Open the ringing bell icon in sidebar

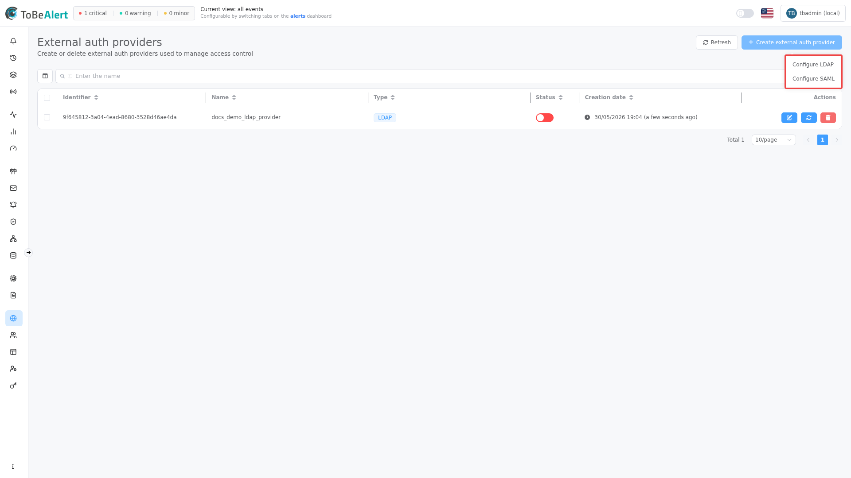[13, 205]
